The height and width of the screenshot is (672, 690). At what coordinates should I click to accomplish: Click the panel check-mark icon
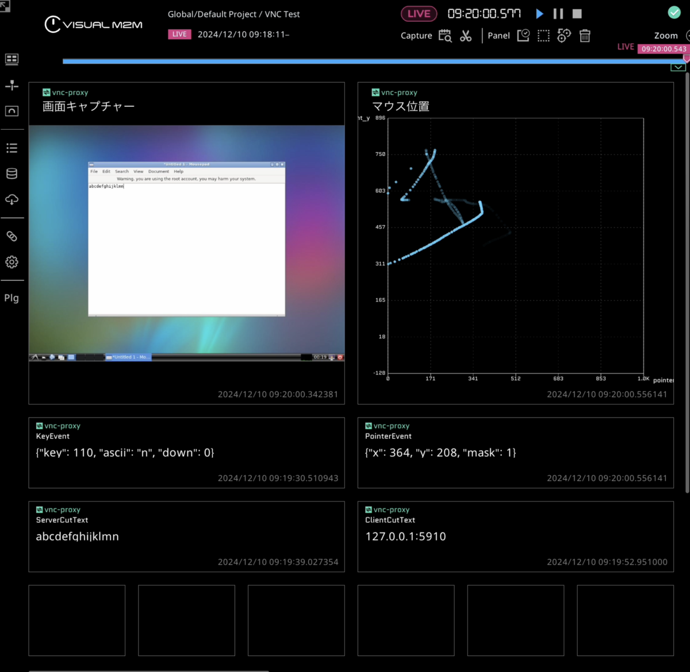tap(523, 36)
